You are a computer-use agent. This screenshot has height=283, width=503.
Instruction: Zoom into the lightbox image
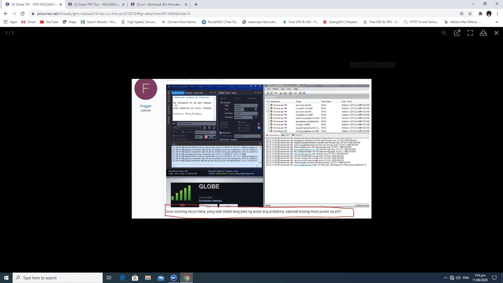click(x=444, y=33)
